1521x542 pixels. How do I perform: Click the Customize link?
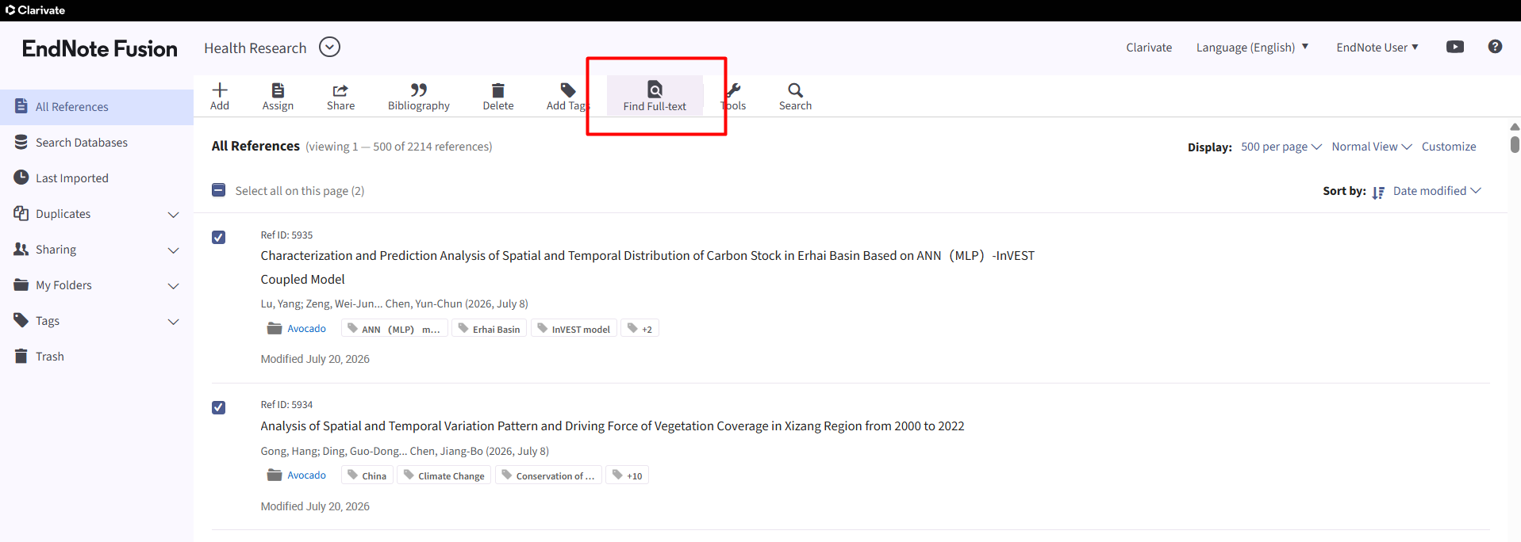[1449, 147]
